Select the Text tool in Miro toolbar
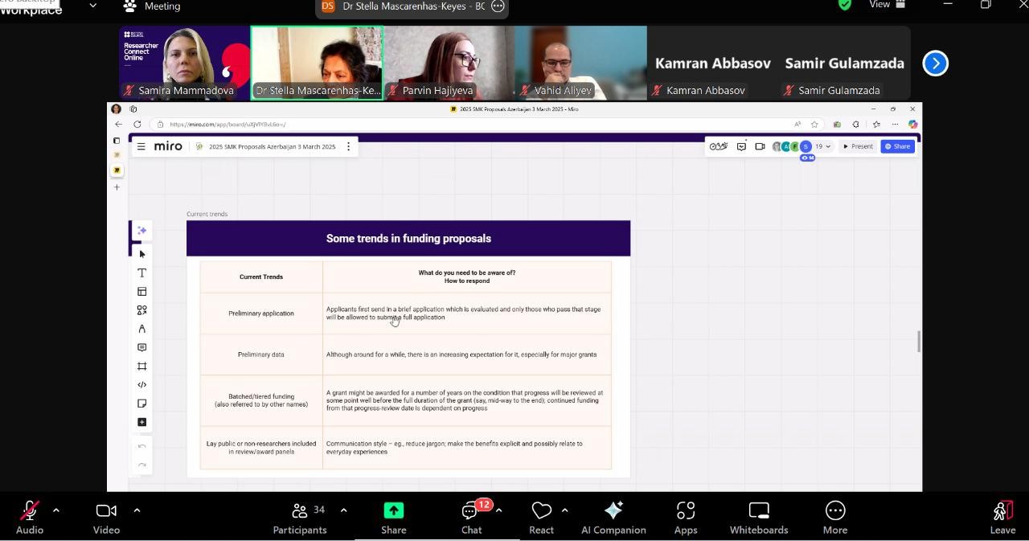The image size is (1029, 541). (141, 273)
